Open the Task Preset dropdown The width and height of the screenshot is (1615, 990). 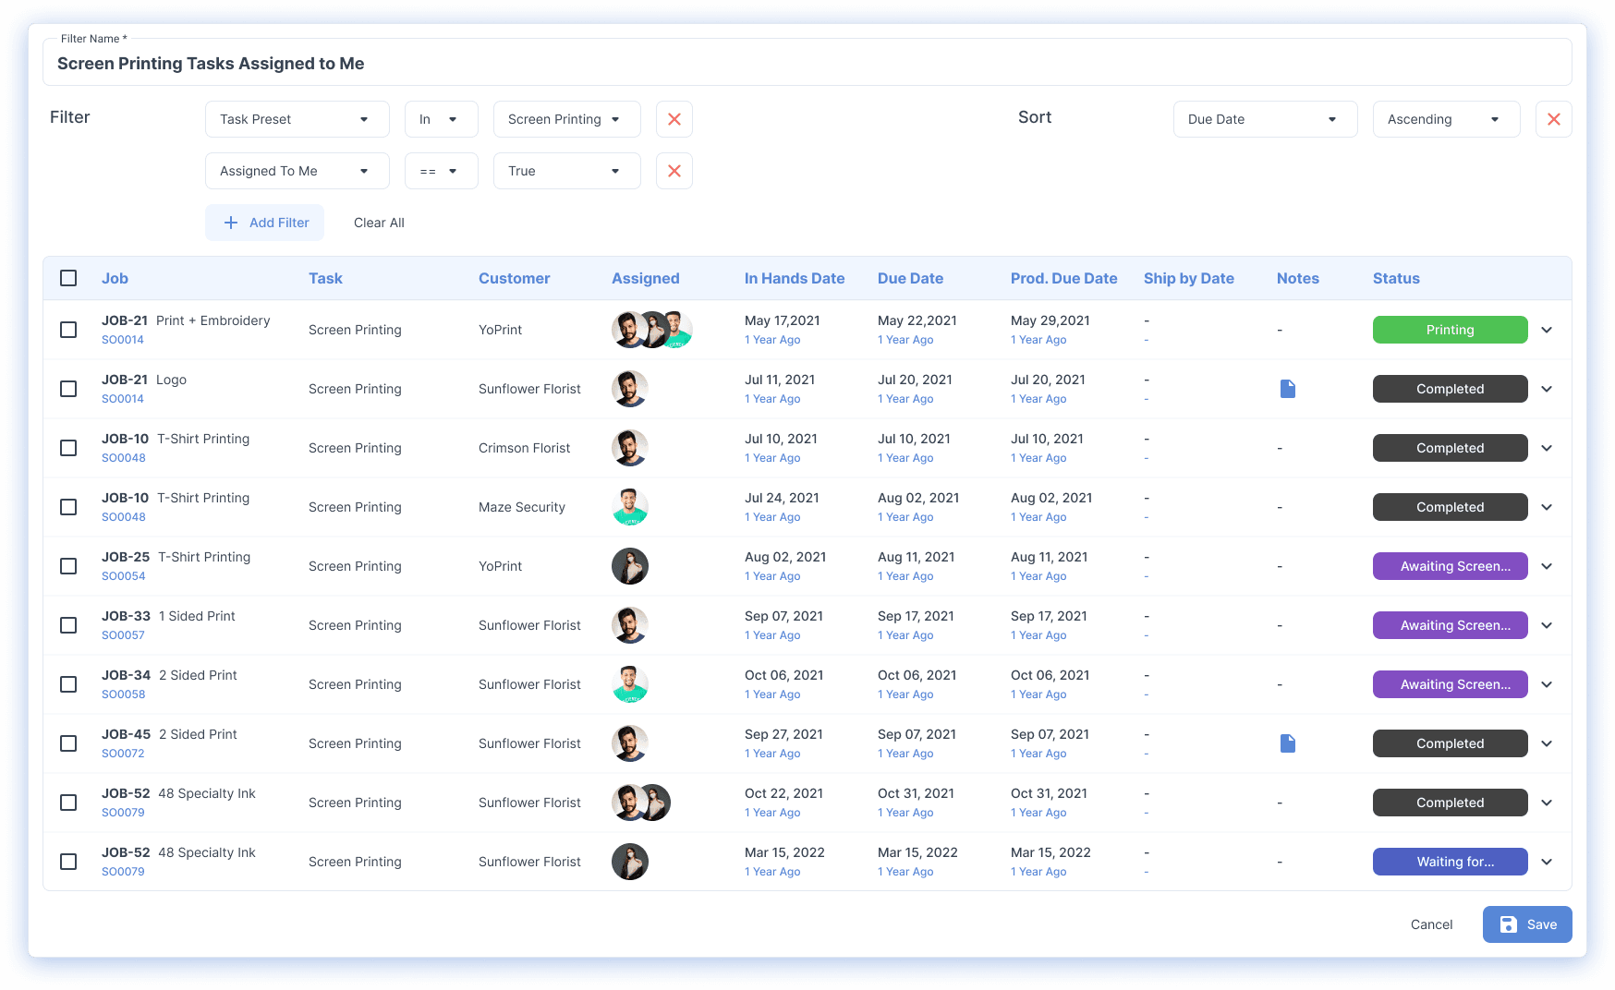pos(297,119)
